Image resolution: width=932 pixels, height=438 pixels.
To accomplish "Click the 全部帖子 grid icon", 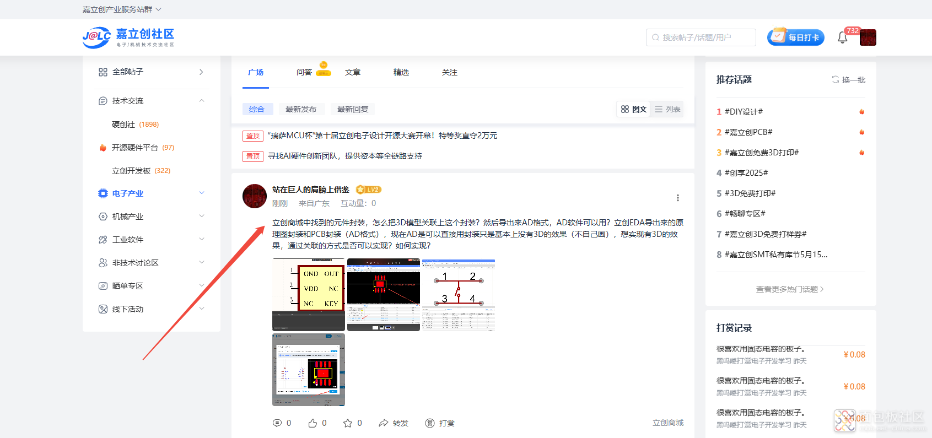I will (x=103, y=72).
